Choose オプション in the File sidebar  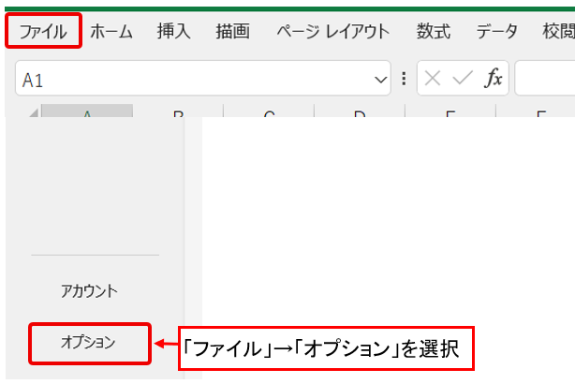tap(88, 342)
